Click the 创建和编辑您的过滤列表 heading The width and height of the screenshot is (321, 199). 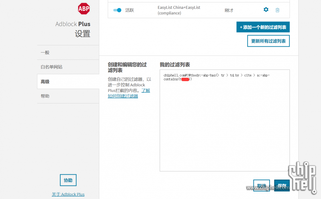[127, 67]
